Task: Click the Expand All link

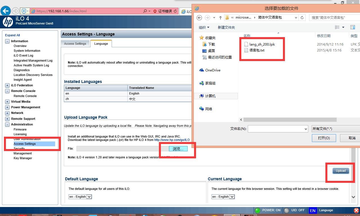Action: [12, 35]
